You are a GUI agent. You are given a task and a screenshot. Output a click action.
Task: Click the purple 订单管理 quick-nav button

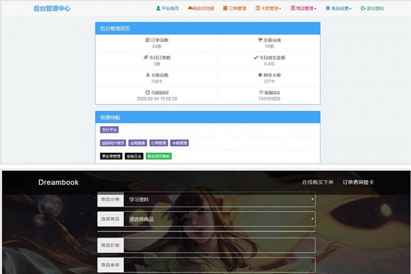[x=158, y=143]
